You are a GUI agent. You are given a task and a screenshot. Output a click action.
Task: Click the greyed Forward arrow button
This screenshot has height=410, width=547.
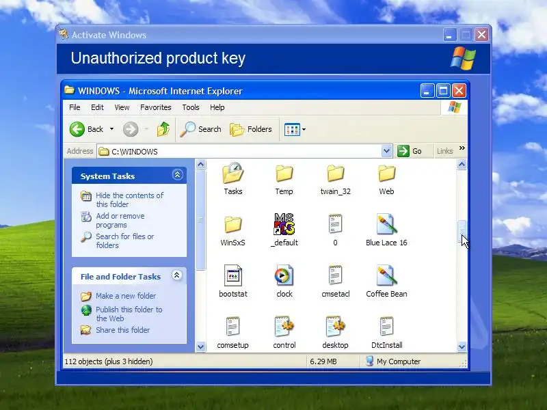[x=131, y=129]
